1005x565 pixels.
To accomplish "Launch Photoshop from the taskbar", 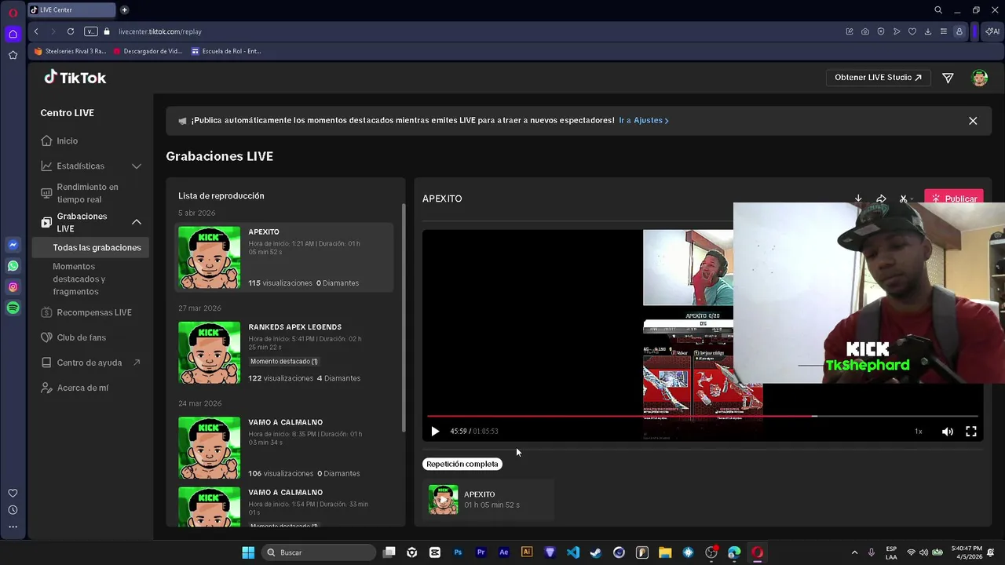I will coord(458,552).
